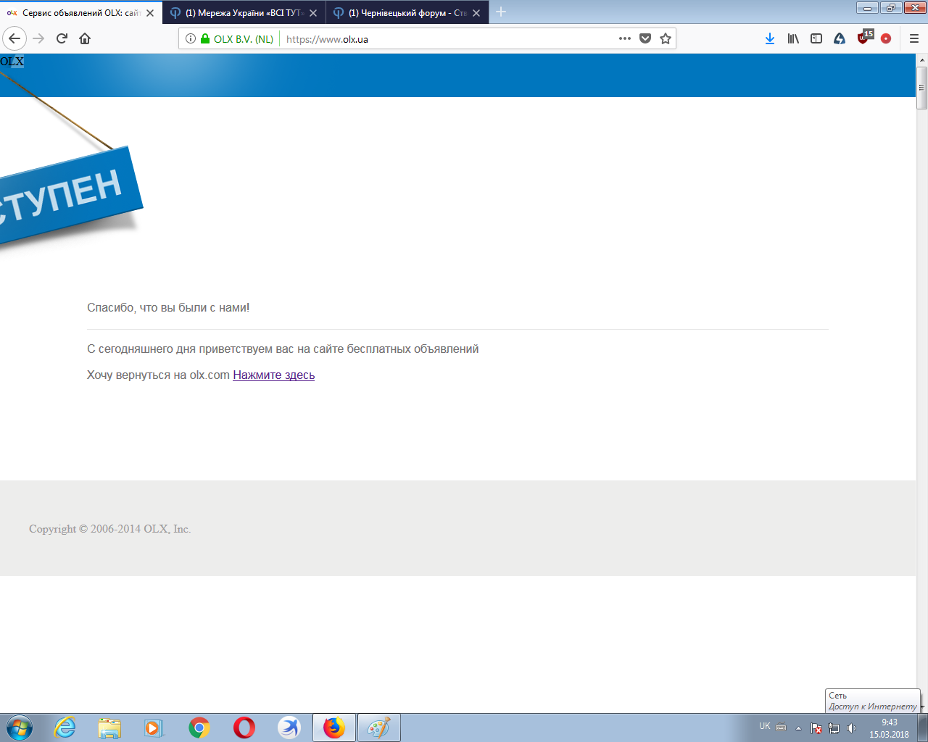Viewport: 928px width, 742px height.
Task: Bookmark this page with the star icon
Action: point(666,38)
